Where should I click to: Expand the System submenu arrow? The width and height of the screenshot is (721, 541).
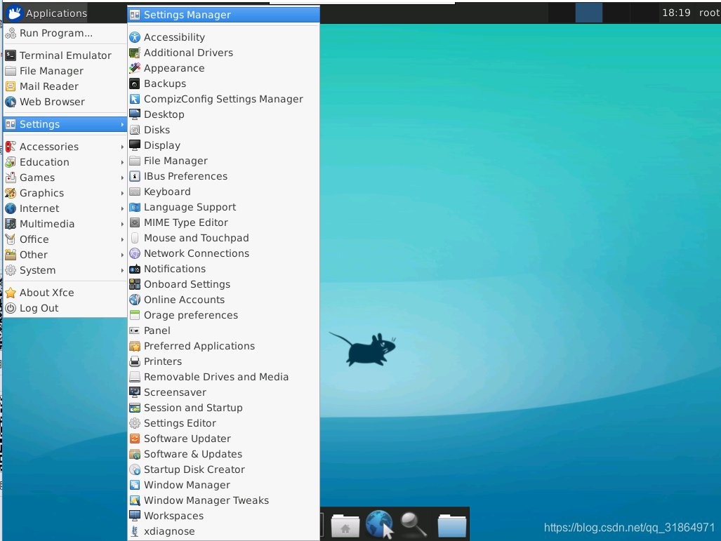122,270
